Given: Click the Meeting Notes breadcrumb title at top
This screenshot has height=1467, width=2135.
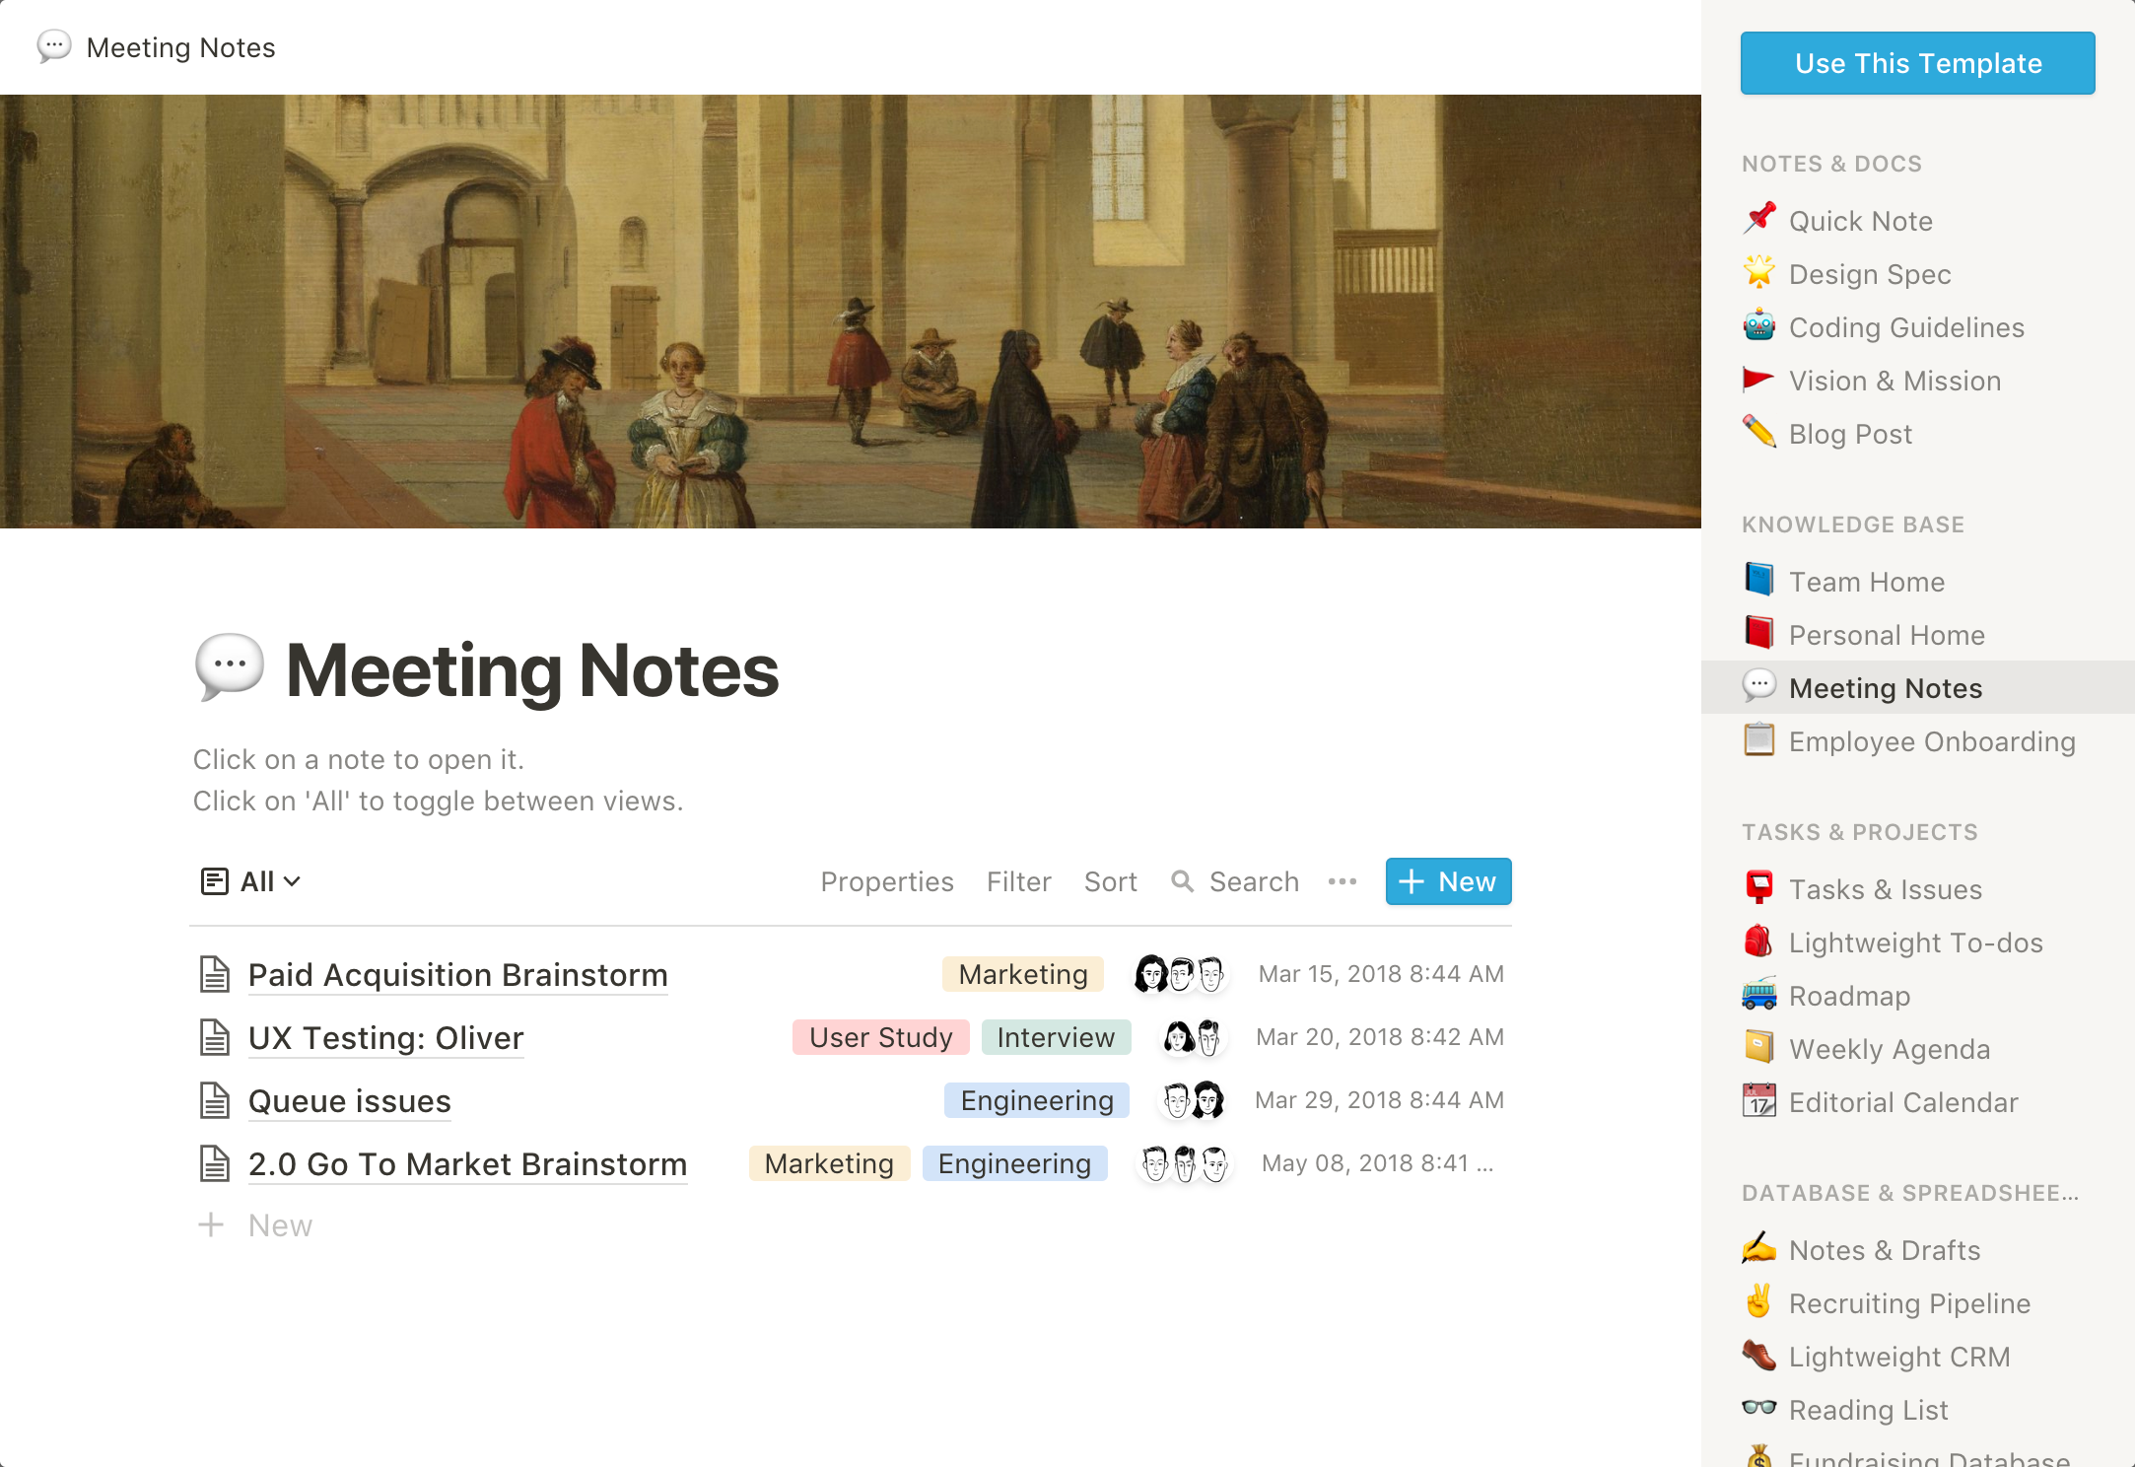Looking at the screenshot, I should pos(181,47).
